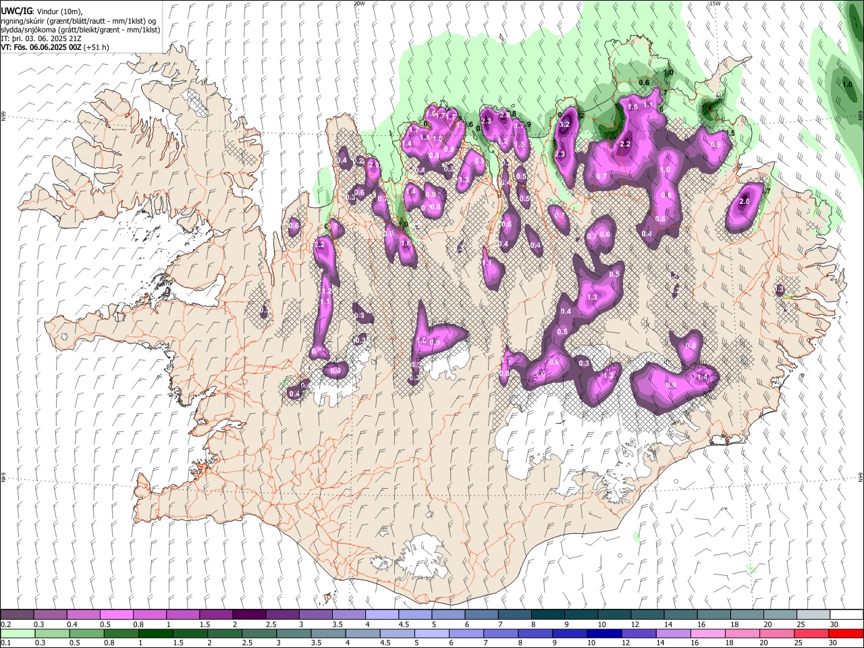Click the '2.6' snowfall value in east Iceland
The height and width of the screenshot is (648, 864).
(745, 202)
